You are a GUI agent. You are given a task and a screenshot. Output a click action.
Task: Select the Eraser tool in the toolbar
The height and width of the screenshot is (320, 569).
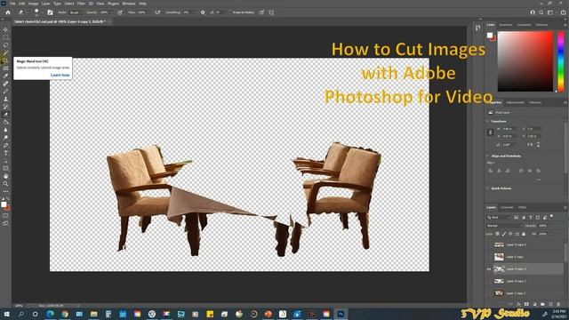pos(5,115)
